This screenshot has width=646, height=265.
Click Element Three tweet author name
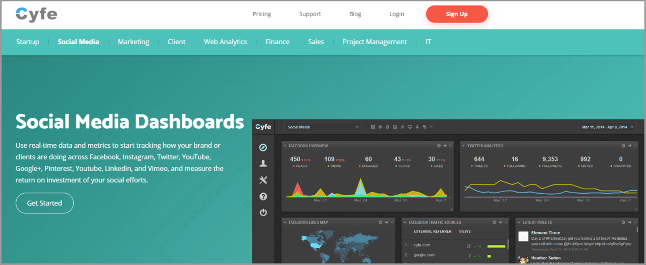[x=546, y=233]
